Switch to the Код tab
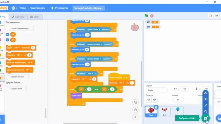Viewport: 221px width, 124px height. point(3,17)
